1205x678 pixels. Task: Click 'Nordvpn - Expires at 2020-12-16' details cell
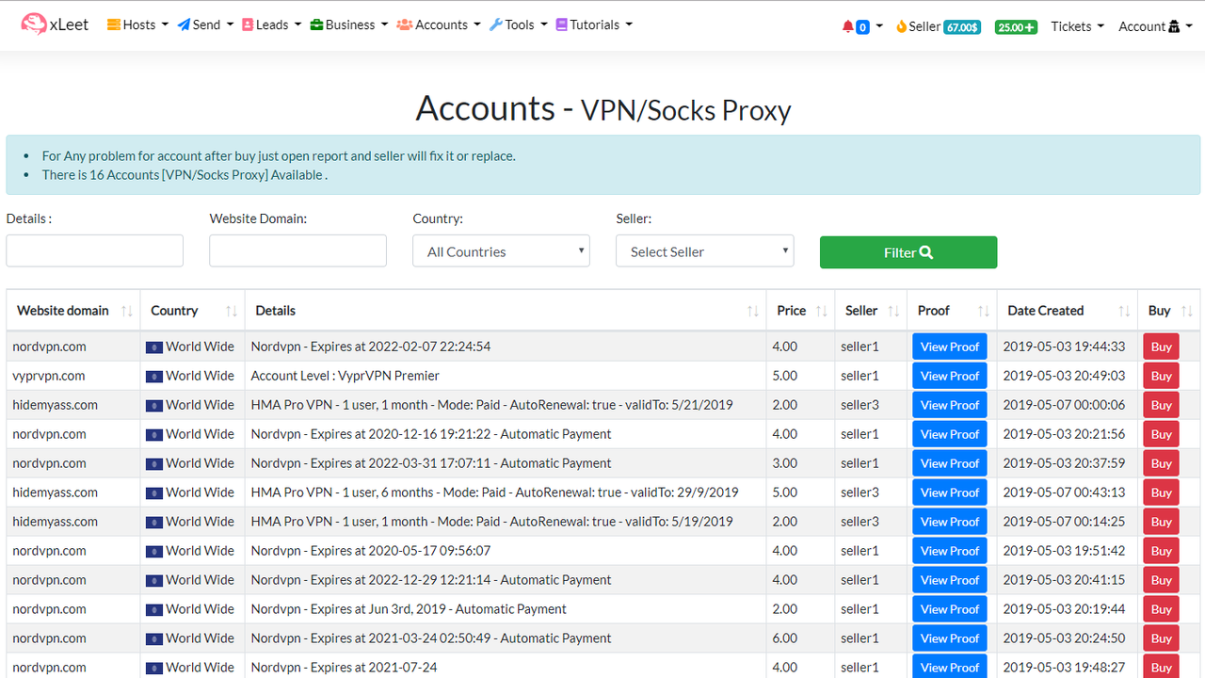point(506,434)
